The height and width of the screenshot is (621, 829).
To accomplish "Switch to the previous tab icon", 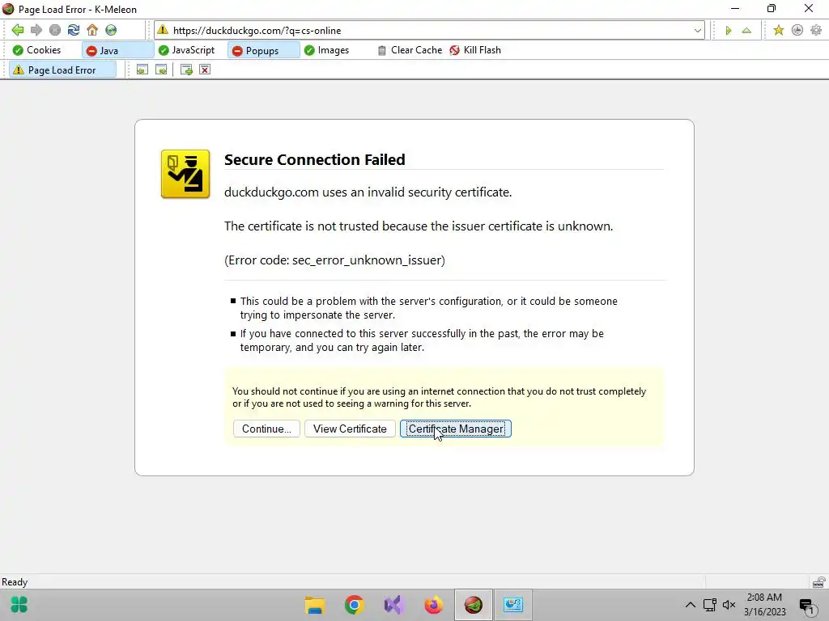I will 142,70.
